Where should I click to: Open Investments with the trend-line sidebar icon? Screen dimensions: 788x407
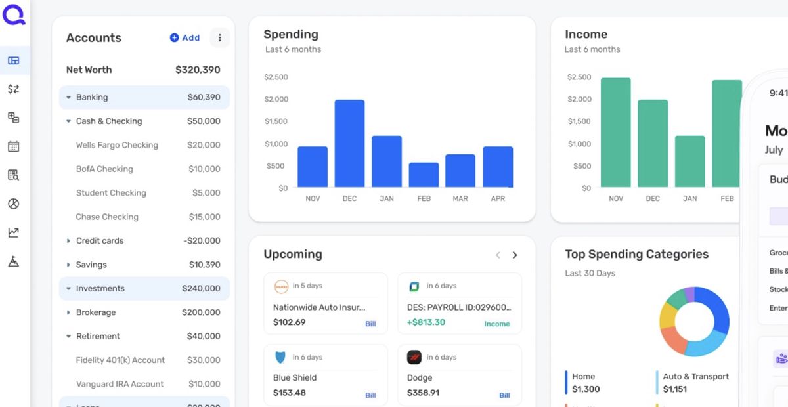point(13,232)
